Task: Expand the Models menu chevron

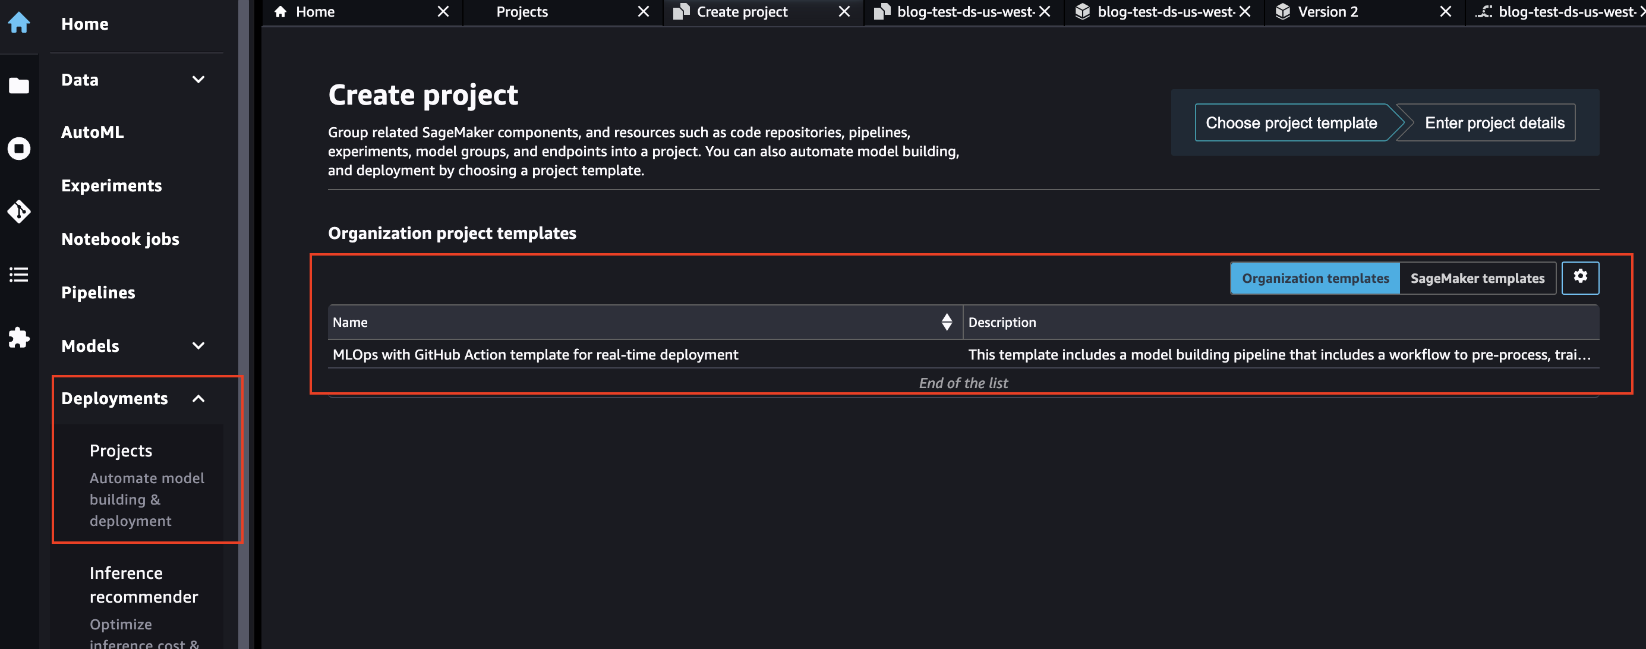Action: 198,345
